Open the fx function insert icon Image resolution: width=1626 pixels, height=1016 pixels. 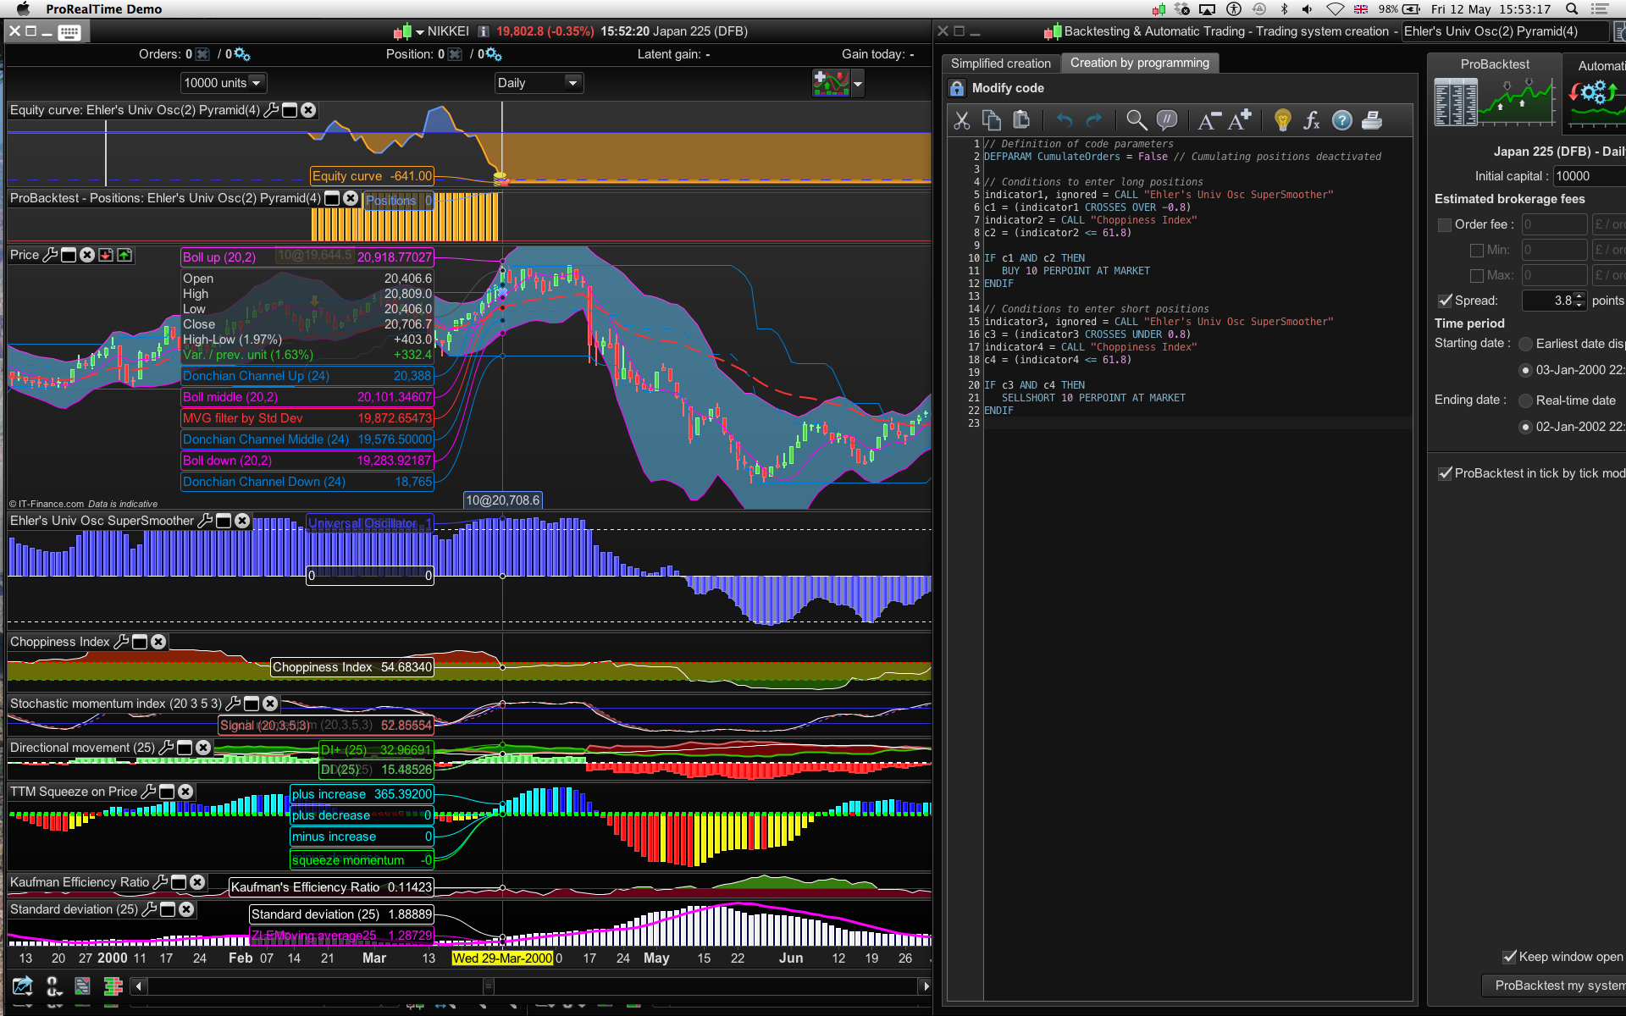coord(1312,120)
